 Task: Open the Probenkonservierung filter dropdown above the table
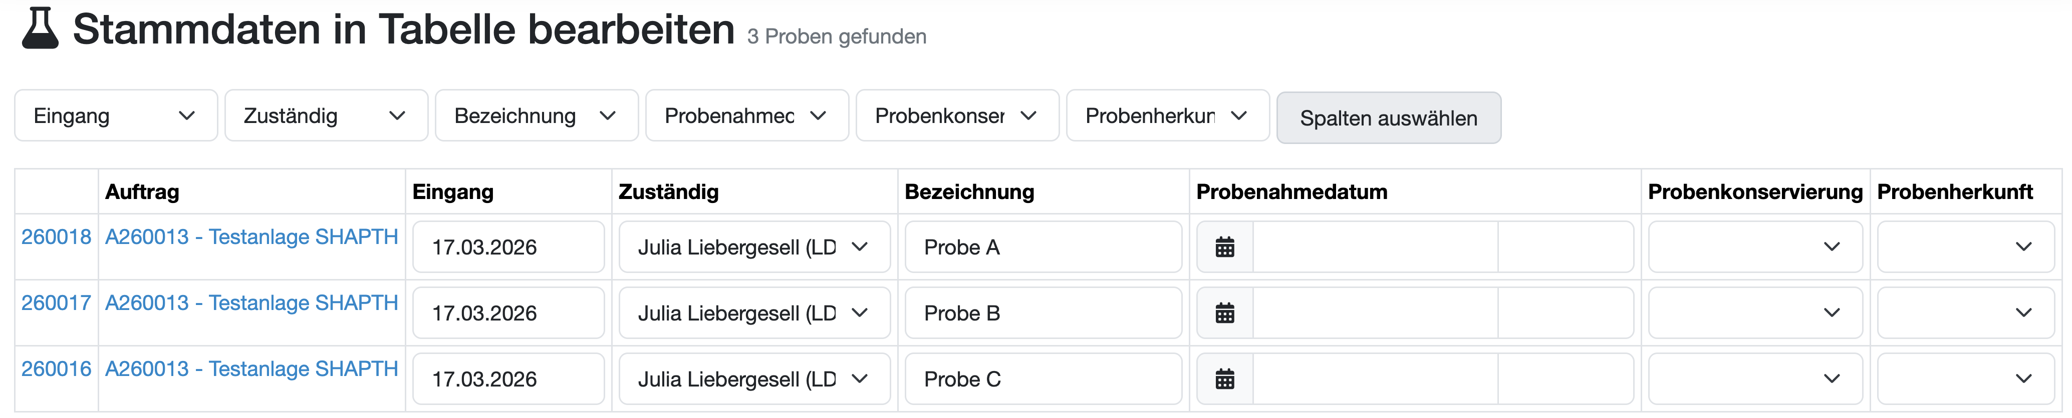tap(957, 116)
